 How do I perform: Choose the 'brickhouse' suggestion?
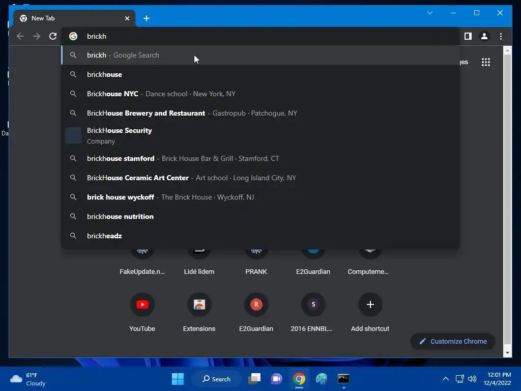coord(260,74)
